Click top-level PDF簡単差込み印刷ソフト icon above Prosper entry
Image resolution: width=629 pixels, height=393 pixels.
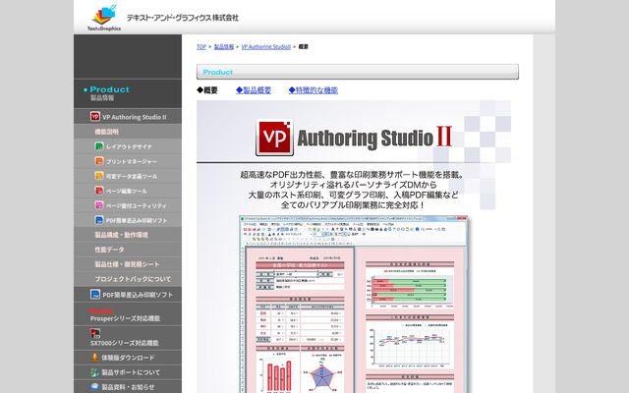pos(95,295)
